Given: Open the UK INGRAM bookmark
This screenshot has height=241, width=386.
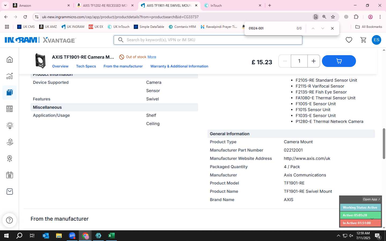Looking at the screenshot, I should [x=73, y=27].
